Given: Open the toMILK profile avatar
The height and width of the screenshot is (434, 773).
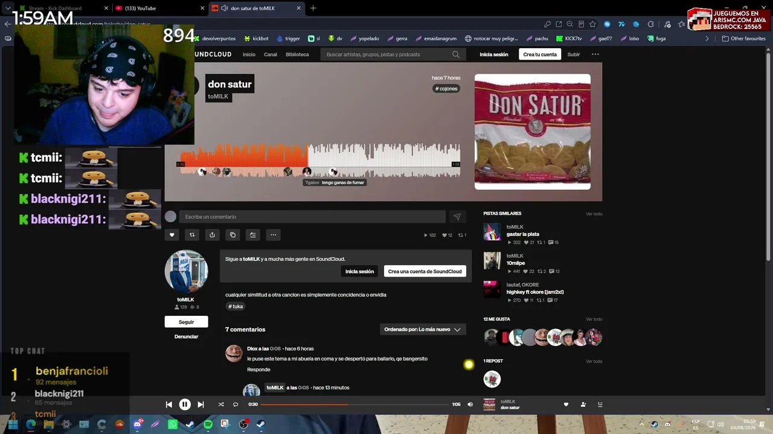Looking at the screenshot, I should (x=186, y=271).
